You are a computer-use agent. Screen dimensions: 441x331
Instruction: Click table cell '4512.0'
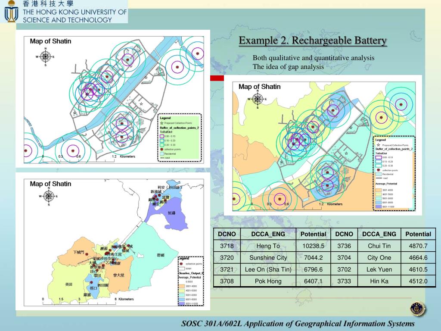click(418, 281)
